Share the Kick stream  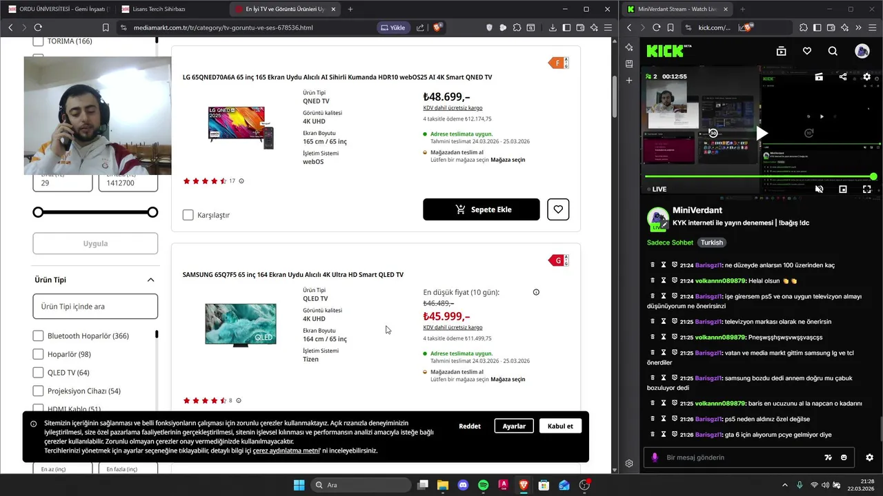pyautogui.click(x=843, y=76)
